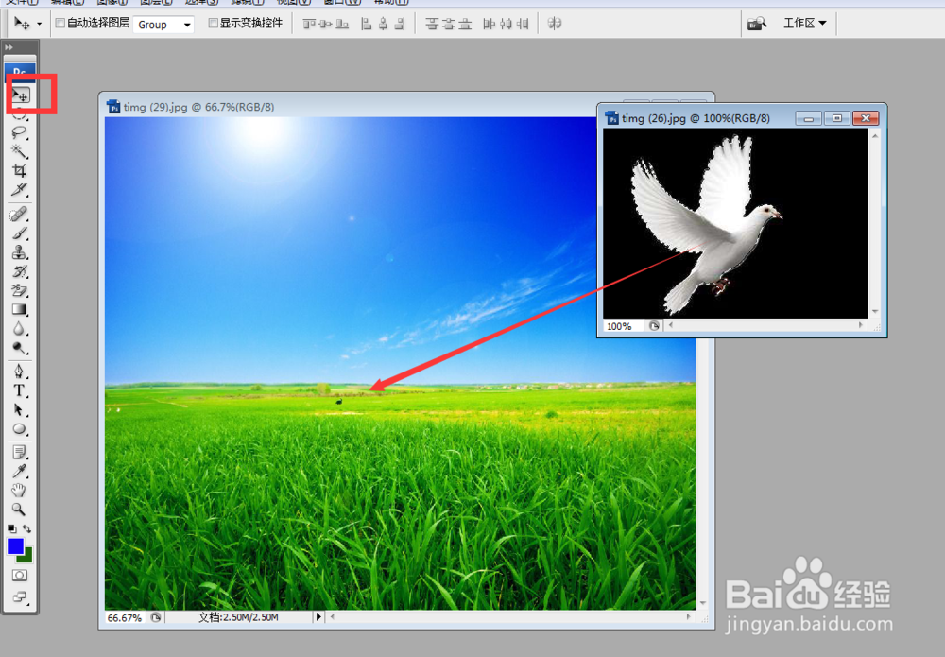The width and height of the screenshot is (945, 657).
Task: Reset to default foreground/background colors
Action: point(11,528)
